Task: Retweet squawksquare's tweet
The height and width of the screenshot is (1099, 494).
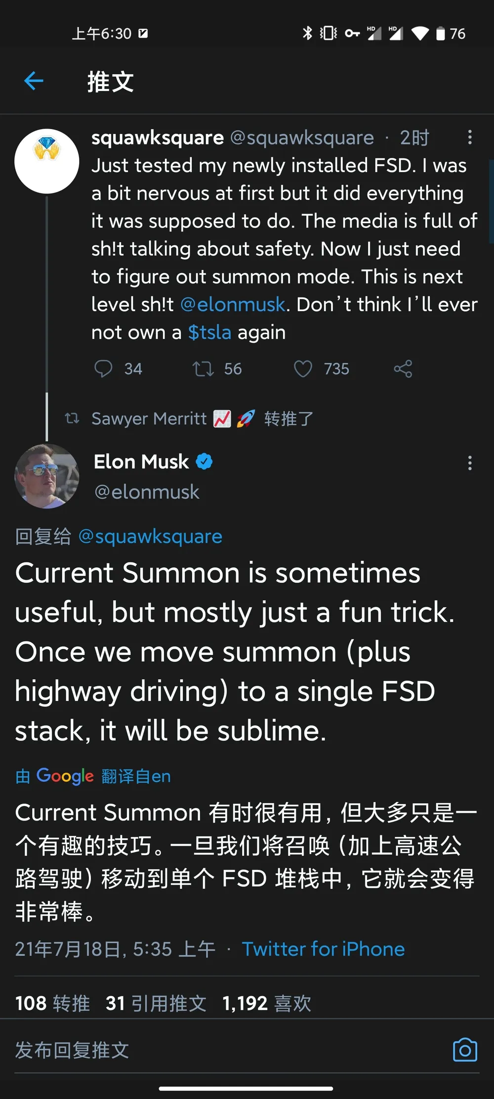Action: [203, 369]
